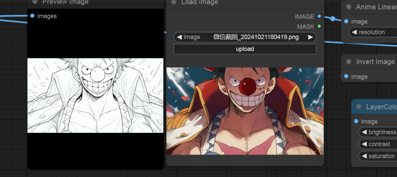
Task: Collapse the Invert Image node via its dot
Action: (348, 62)
